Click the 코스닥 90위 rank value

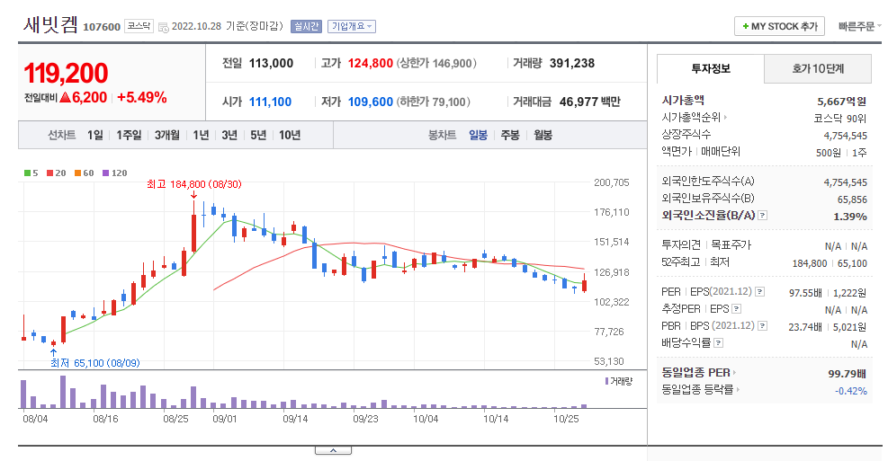tap(839, 119)
